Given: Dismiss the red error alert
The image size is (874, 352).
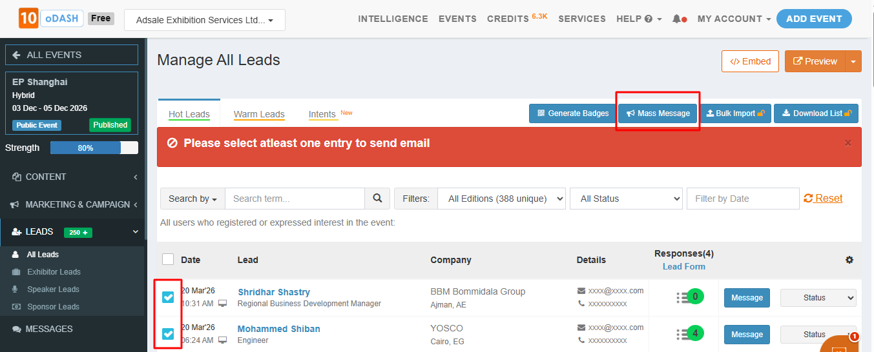Looking at the screenshot, I should [x=848, y=143].
